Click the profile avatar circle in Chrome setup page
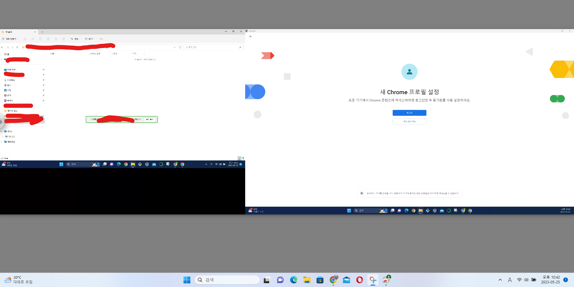The image size is (574, 287). [x=409, y=72]
